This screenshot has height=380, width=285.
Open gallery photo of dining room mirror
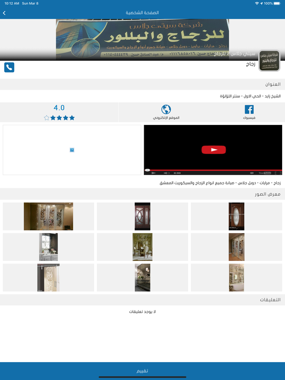click(x=142, y=247)
